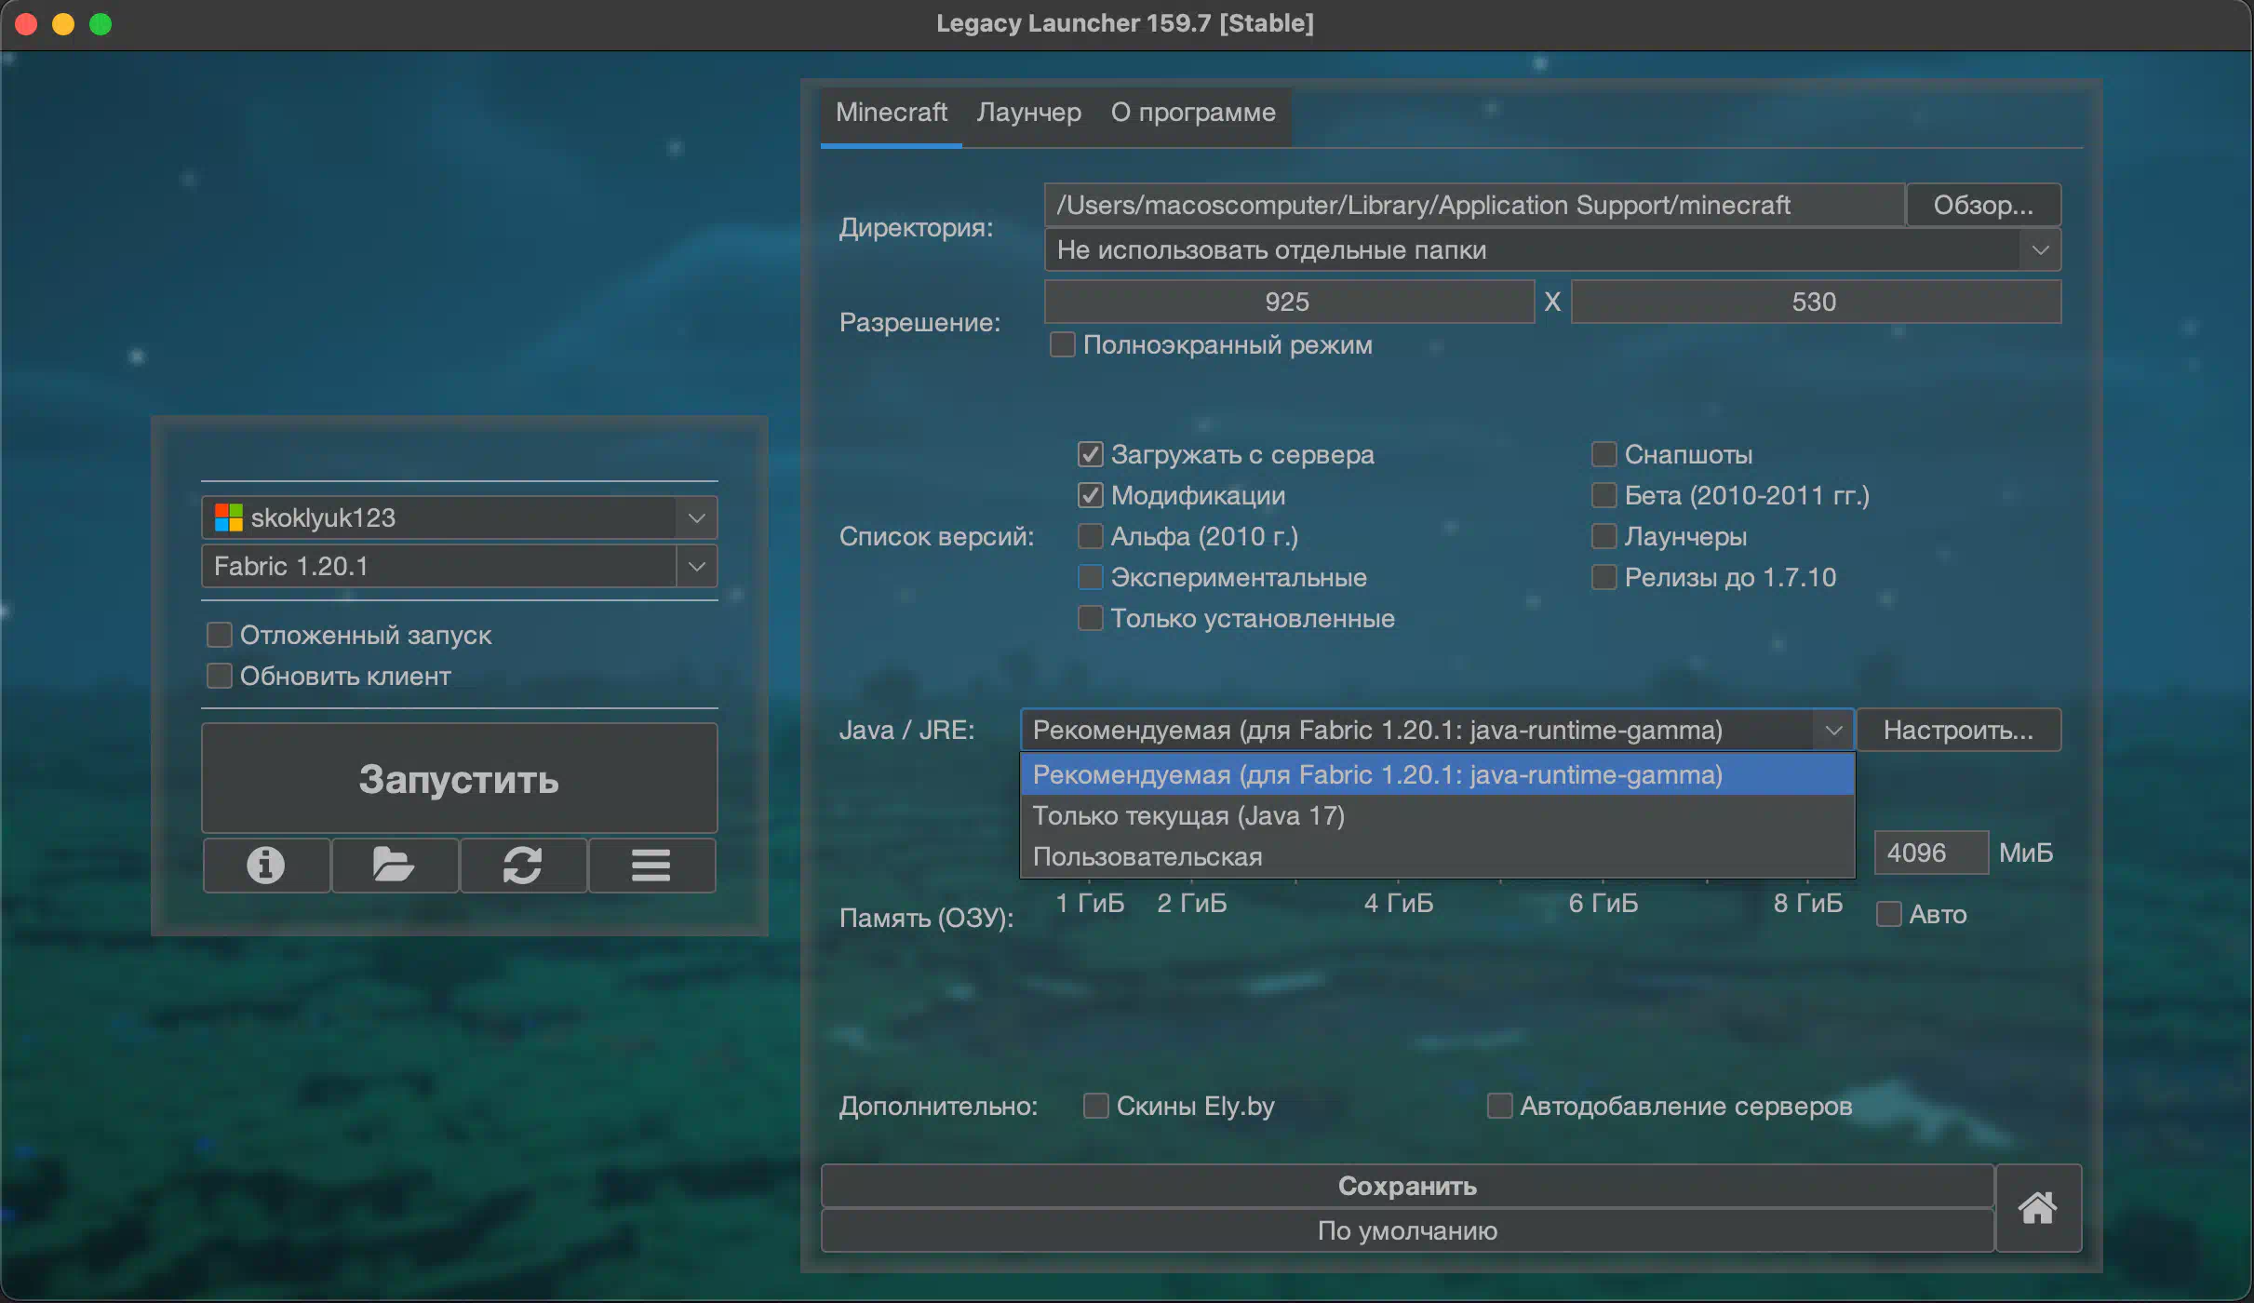
Task: Collapse the Java / JRE dropdown arrow
Action: pos(1833,730)
